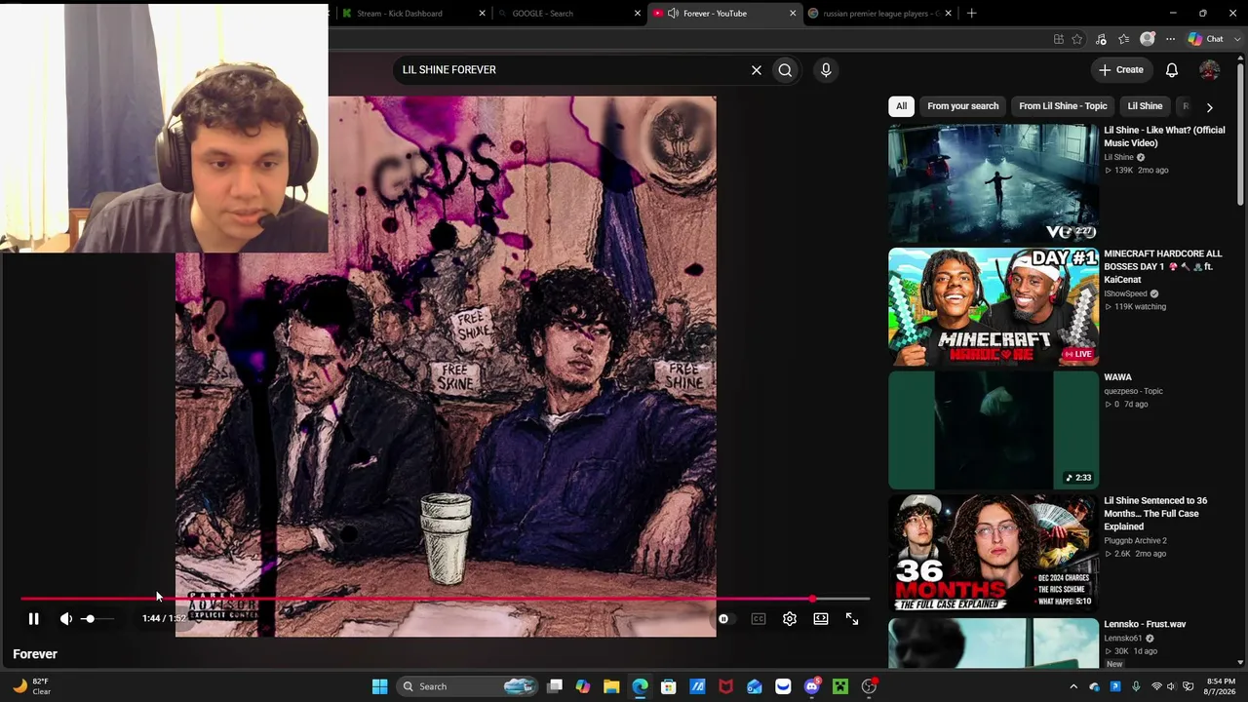Open the Minecraft Hardcore live stream thumbnail
Viewport: 1248px width, 702px height.
994,307
